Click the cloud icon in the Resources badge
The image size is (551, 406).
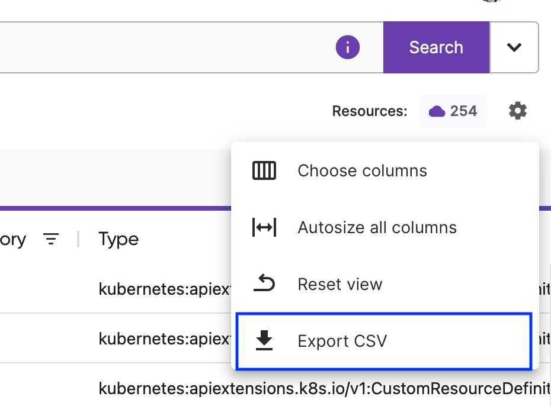pos(438,111)
